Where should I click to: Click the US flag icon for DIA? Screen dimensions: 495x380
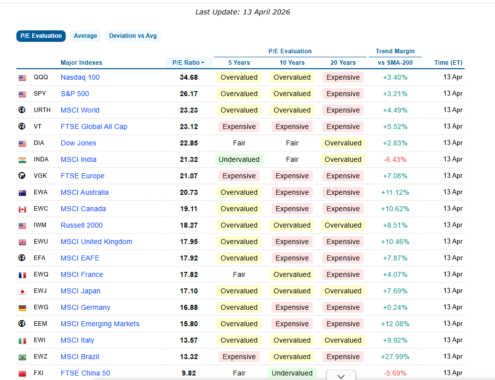pos(22,143)
